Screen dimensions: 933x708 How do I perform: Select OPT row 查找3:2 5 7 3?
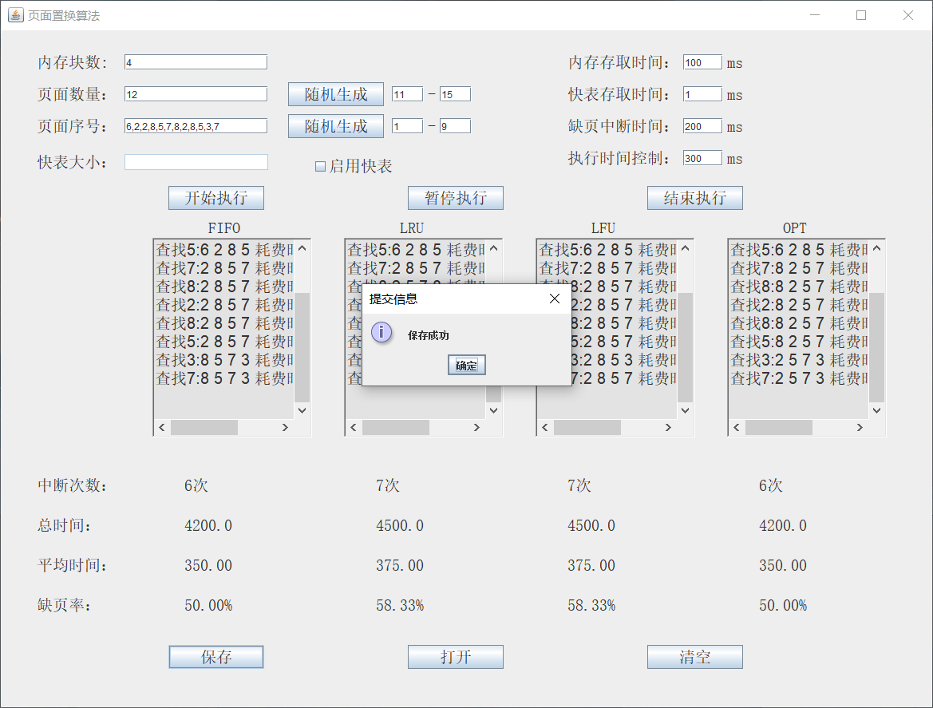pos(799,360)
